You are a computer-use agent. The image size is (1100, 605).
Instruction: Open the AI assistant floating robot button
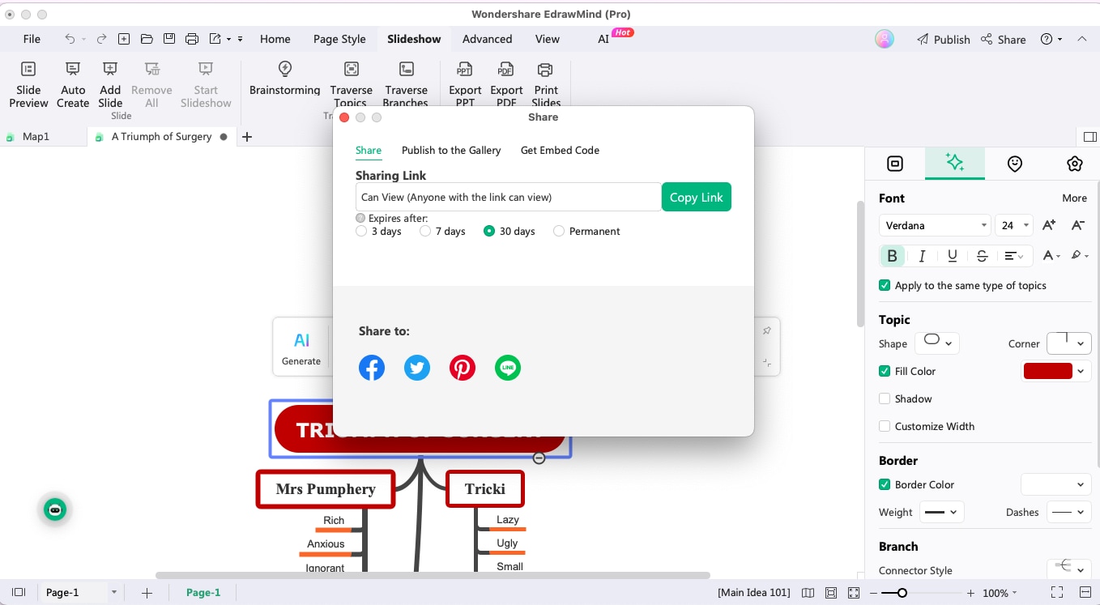tap(55, 509)
